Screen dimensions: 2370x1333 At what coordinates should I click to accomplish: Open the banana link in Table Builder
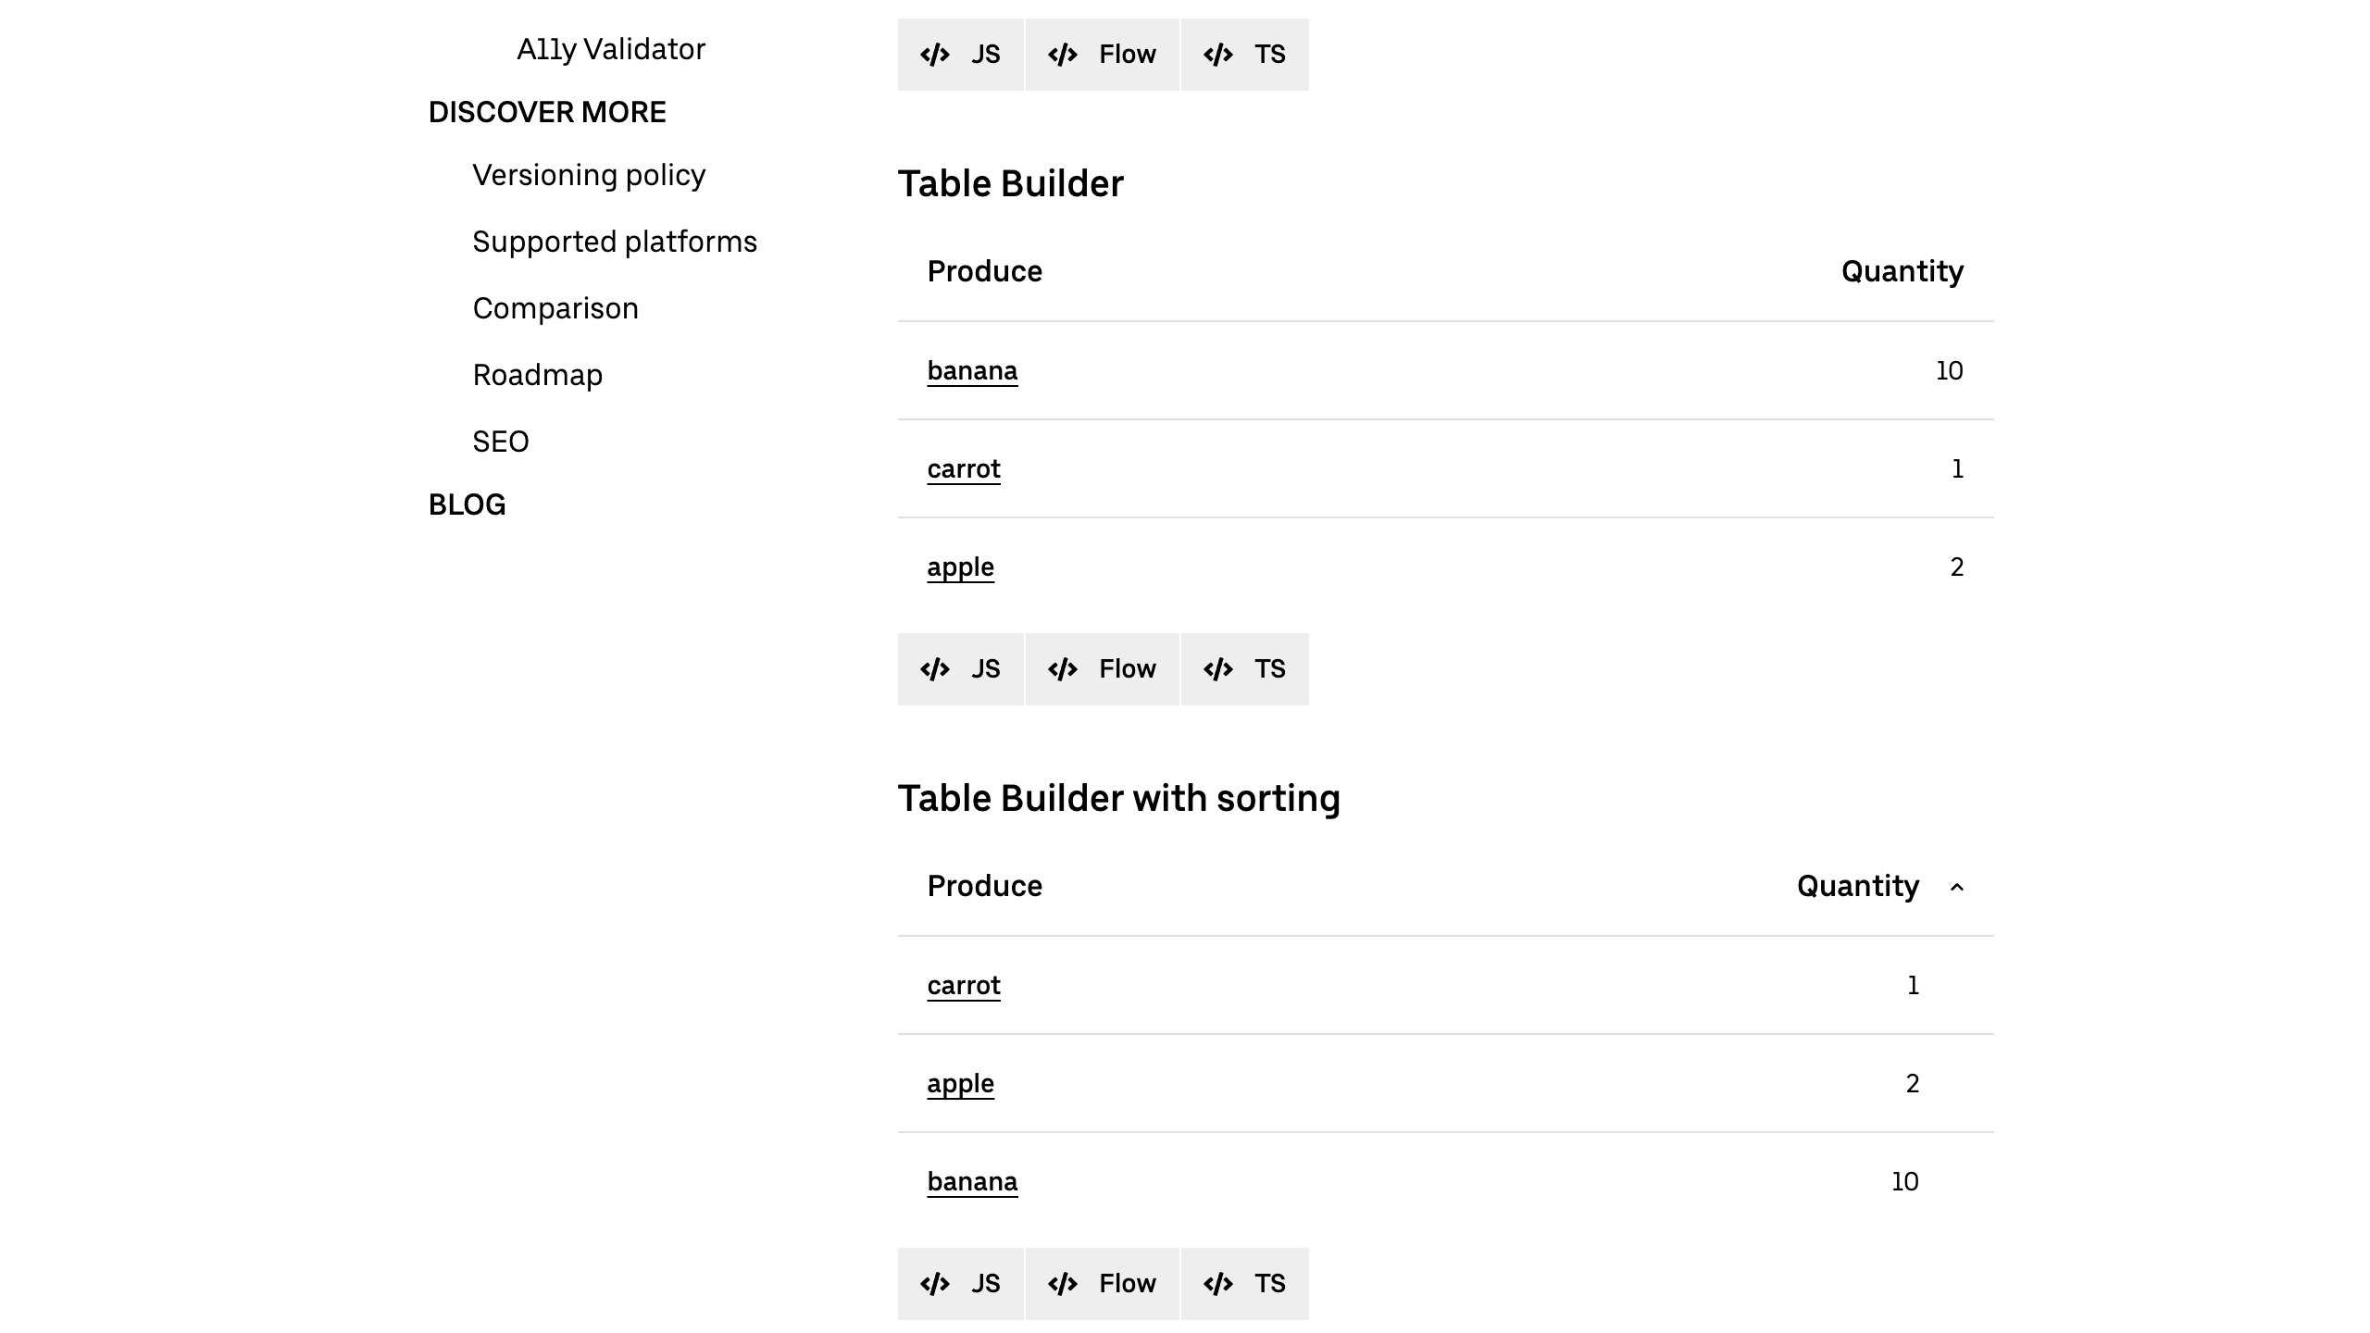(972, 370)
